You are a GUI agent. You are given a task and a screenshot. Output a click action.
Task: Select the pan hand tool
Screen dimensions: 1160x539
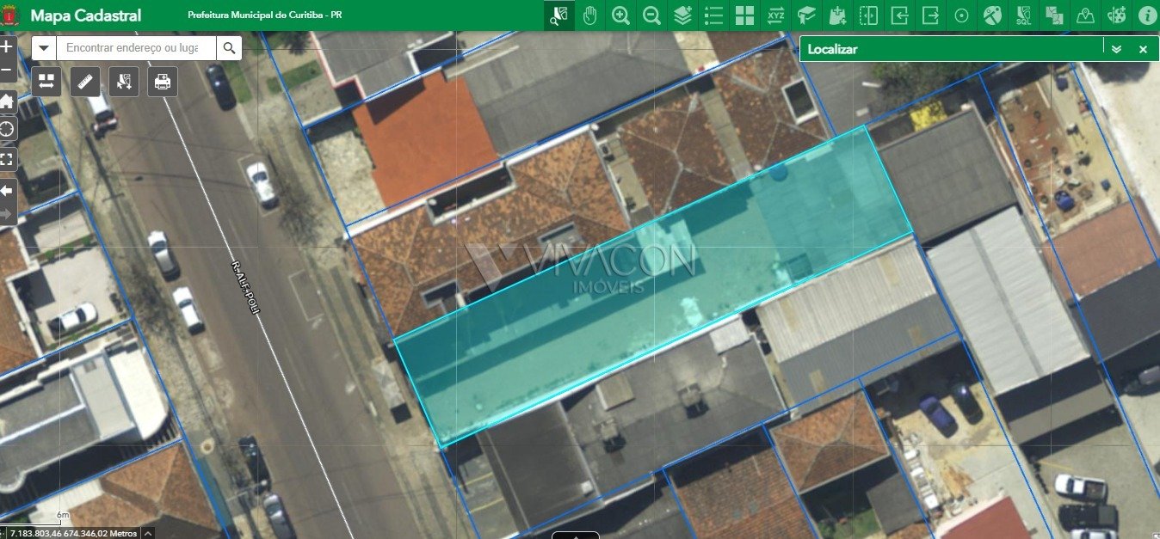click(x=589, y=15)
